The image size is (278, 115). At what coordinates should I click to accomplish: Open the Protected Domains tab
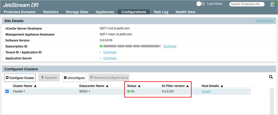(x=19, y=12)
